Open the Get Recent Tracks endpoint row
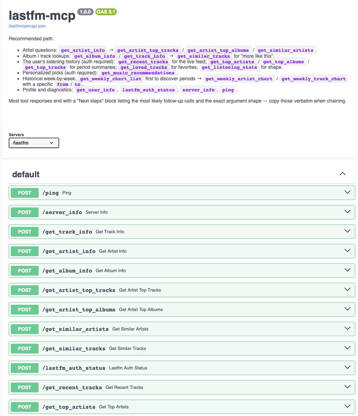The height and width of the screenshot is (416, 358). click(182, 388)
